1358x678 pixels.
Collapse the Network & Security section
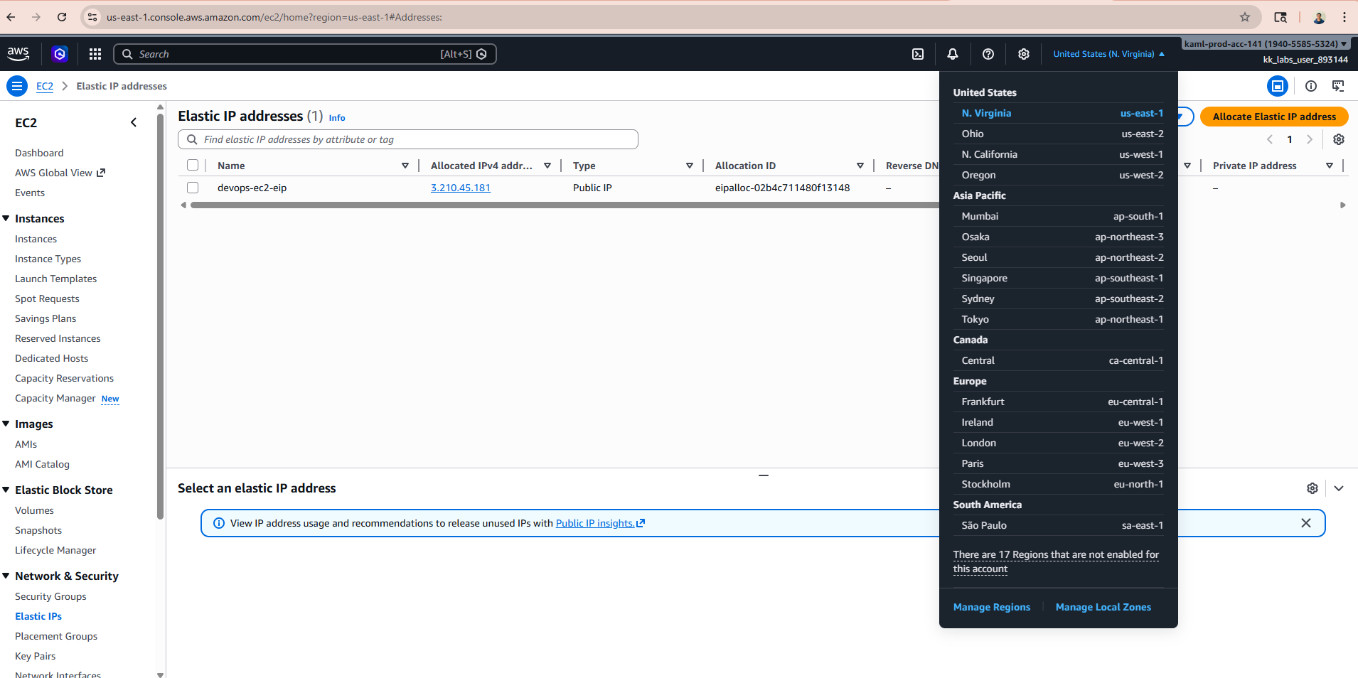pyautogui.click(x=6, y=576)
